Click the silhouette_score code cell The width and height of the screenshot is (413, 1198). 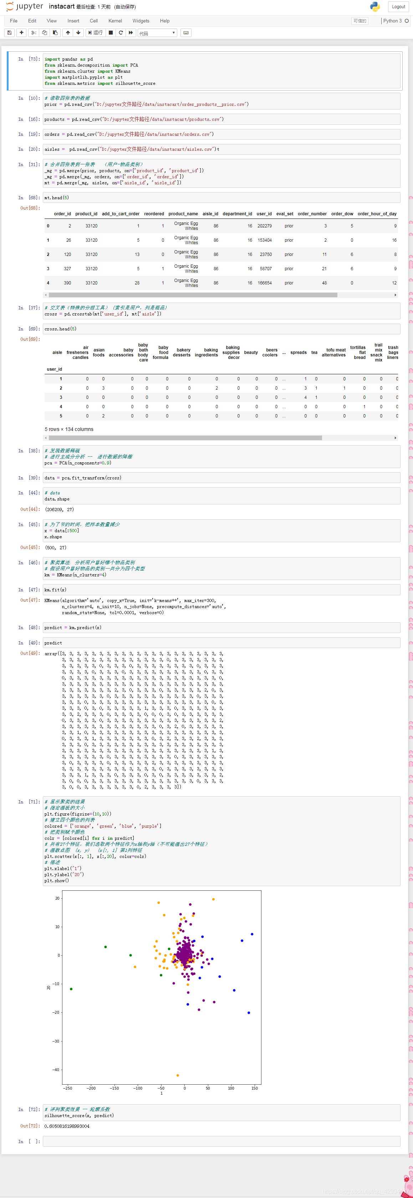point(221,1112)
